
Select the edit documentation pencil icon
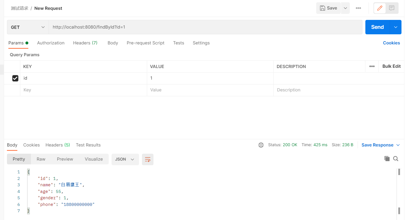pos(380,8)
